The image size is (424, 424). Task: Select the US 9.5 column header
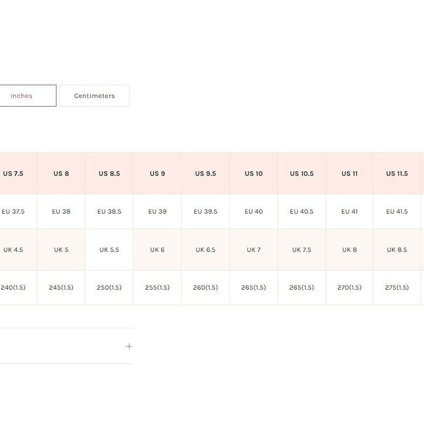click(x=206, y=173)
